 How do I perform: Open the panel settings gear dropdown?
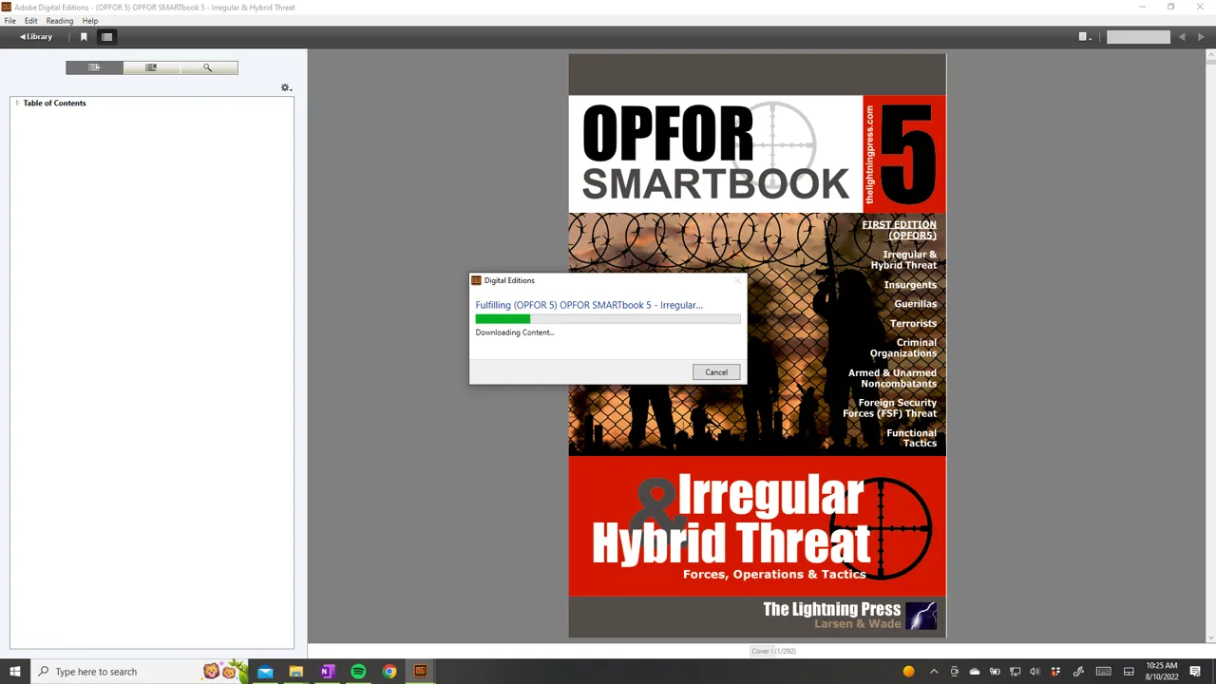pos(286,87)
